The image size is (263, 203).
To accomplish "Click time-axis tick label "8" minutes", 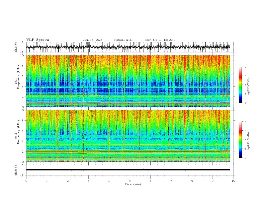I will pos(192,181).
